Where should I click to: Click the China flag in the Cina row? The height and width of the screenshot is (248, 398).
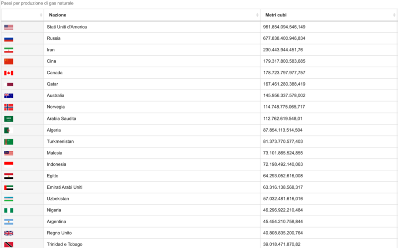(8, 61)
